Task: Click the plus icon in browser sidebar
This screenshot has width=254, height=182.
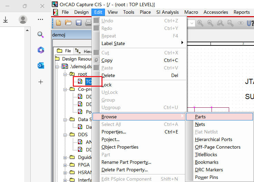Action: 41,82
